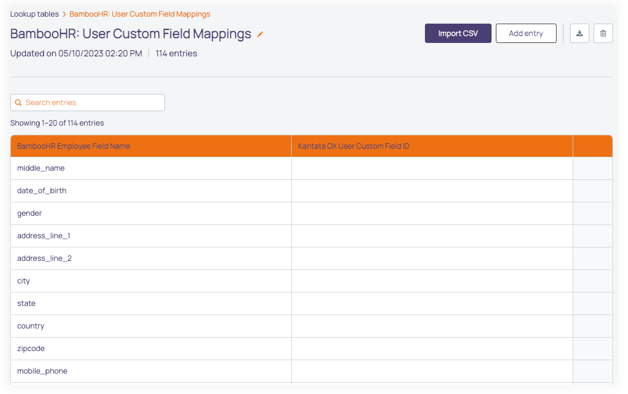Go back to Lookup tables breadcrumb
The height and width of the screenshot is (394, 628).
34,14
